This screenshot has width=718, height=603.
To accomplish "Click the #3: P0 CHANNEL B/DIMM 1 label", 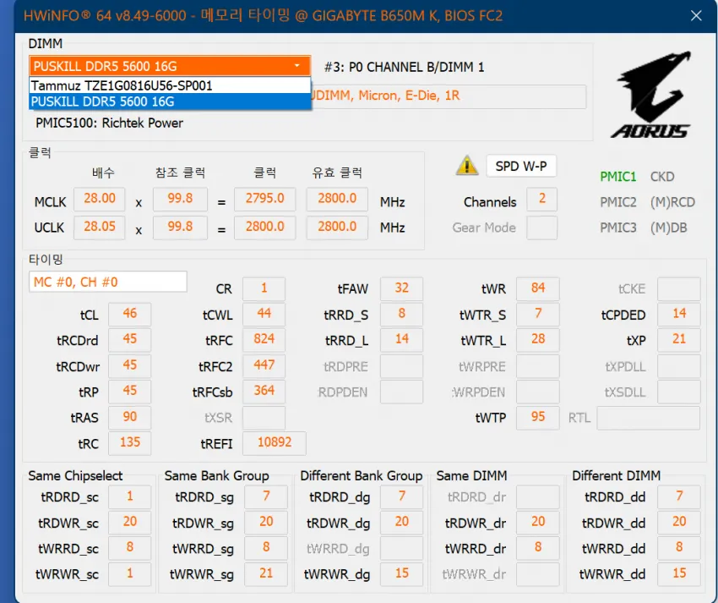I will coord(404,68).
